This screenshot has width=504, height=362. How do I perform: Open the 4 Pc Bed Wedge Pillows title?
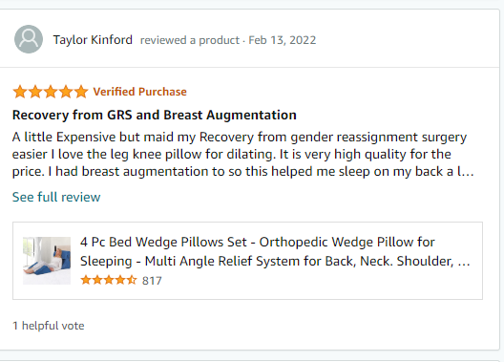[x=275, y=251]
